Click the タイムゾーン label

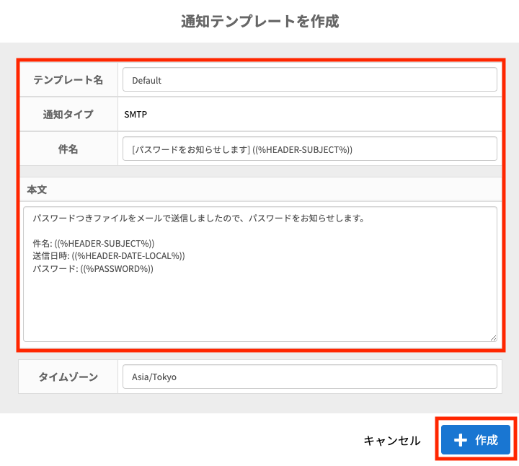point(68,377)
